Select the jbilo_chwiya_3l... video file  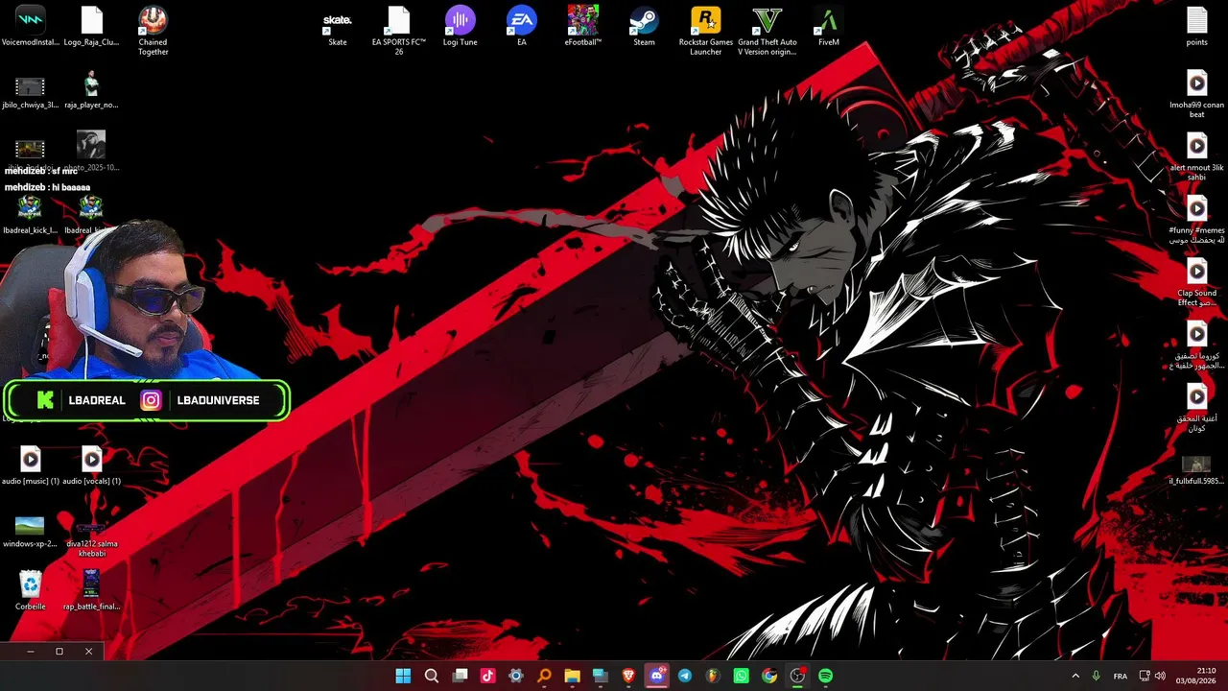(31, 91)
